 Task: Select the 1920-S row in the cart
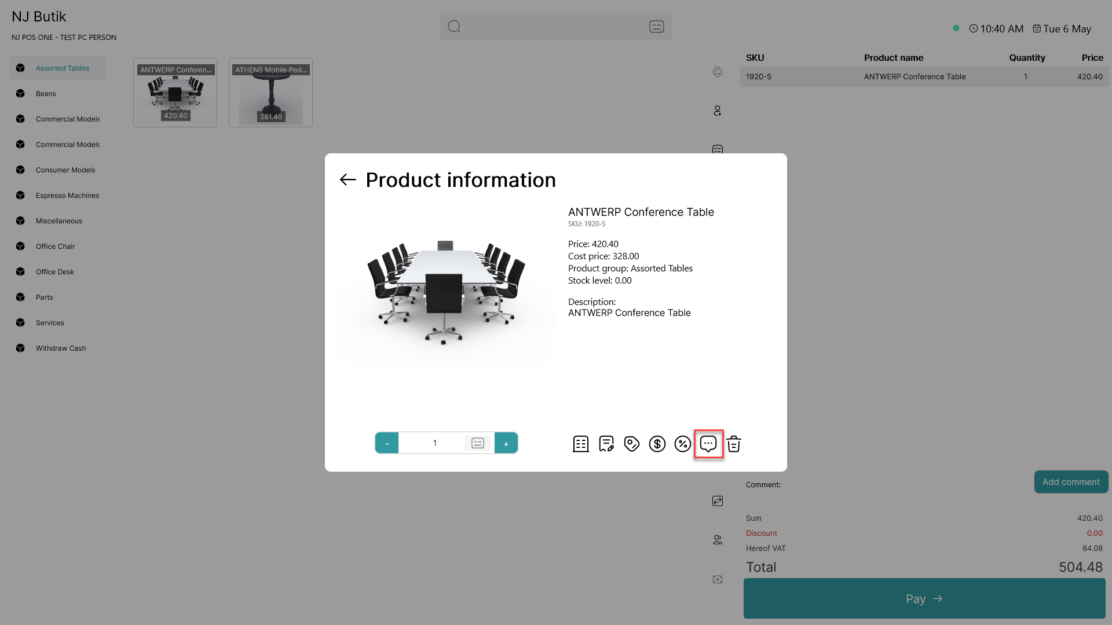point(924,77)
